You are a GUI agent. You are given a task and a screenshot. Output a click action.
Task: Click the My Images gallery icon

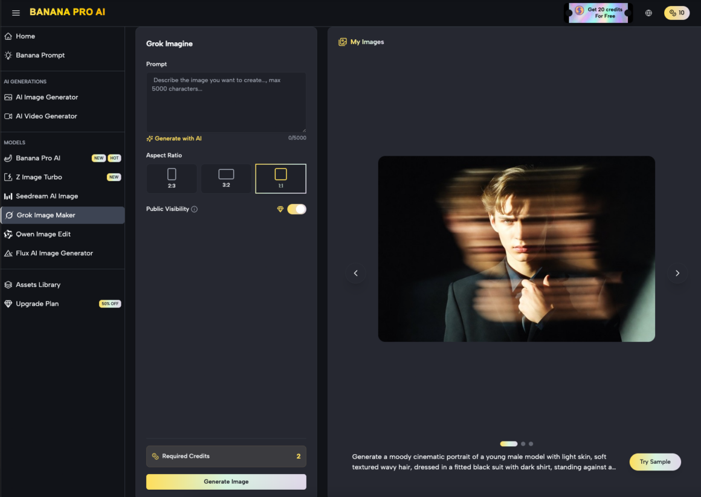(x=343, y=42)
